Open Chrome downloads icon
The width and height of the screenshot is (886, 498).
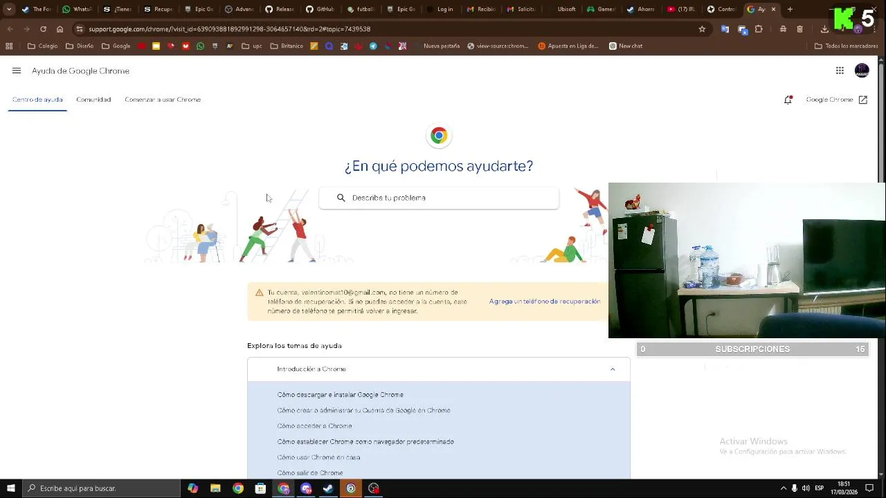tap(824, 29)
